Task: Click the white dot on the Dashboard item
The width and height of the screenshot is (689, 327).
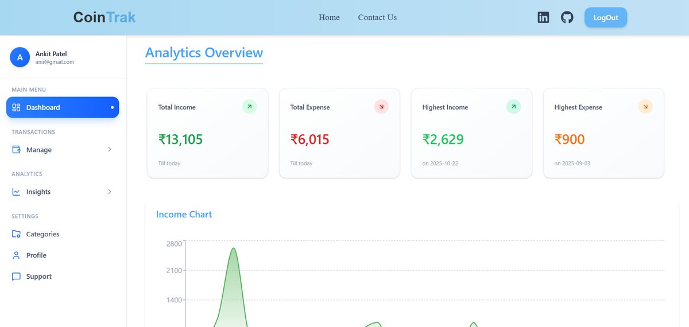Action: pos(112,107)
